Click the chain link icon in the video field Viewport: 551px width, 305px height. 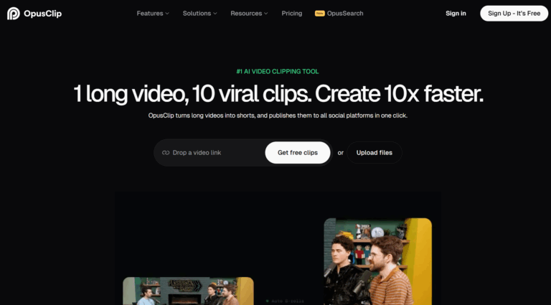(x=166, y=153)
